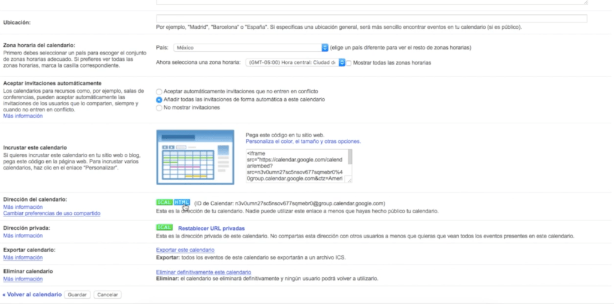Enable 'Mostrar todas las zonas horarias' checkbox

coord(350,63)
